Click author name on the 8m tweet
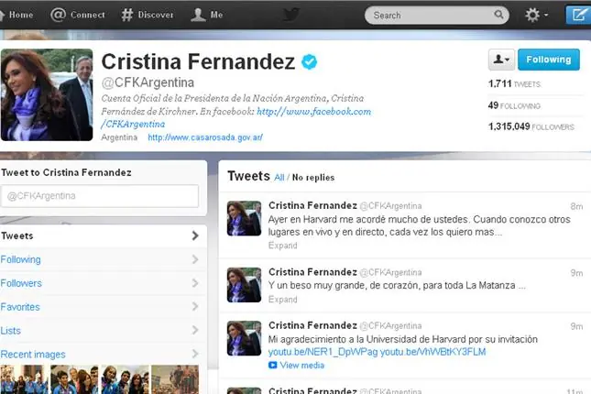The height and width of the screenshot is (394, 591). (312, 205)
